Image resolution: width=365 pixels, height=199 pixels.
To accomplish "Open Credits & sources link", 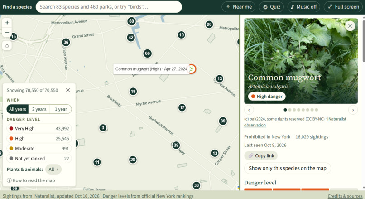I will (345, 196).
